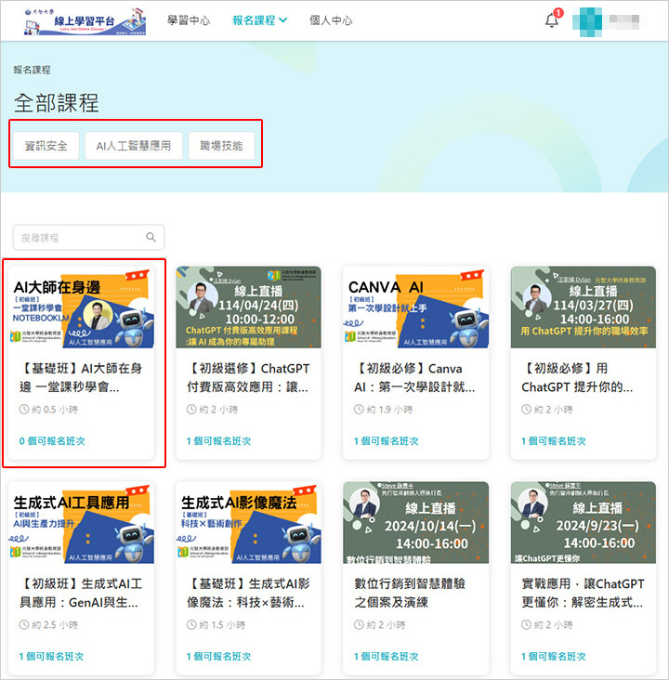
Task: Open the 114/03/27 線上直播 thumbnail
Action: pos(584,307)
